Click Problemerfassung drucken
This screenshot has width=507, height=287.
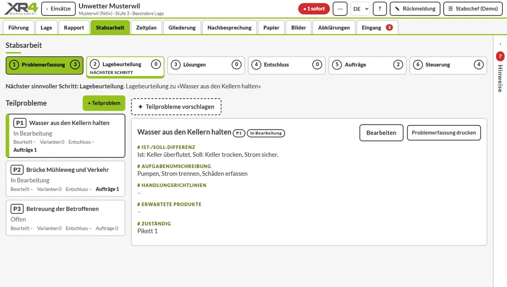444,132
